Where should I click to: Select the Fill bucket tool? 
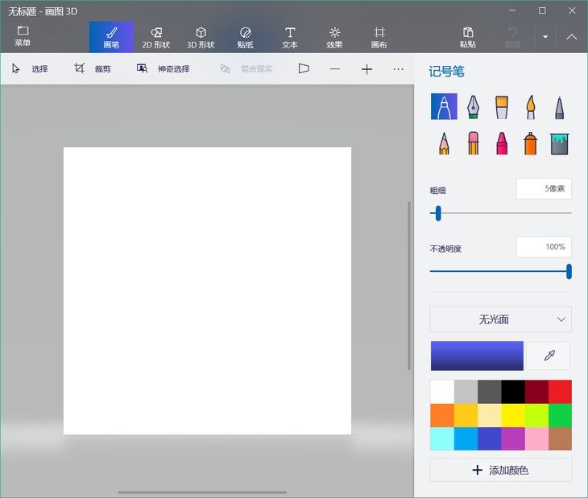click(x=560, y=144)
